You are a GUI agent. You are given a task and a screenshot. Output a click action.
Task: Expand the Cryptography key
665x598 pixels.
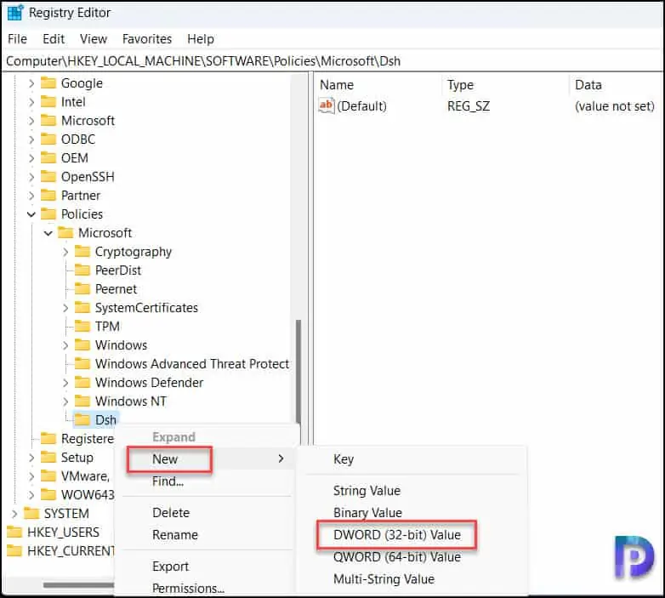65,252
